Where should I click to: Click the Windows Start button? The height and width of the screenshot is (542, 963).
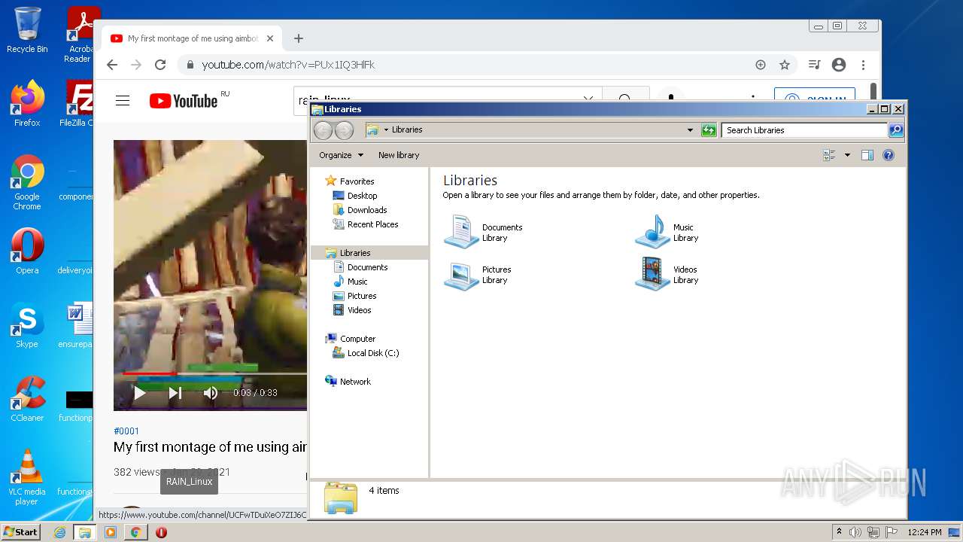[x=20, y=531]
